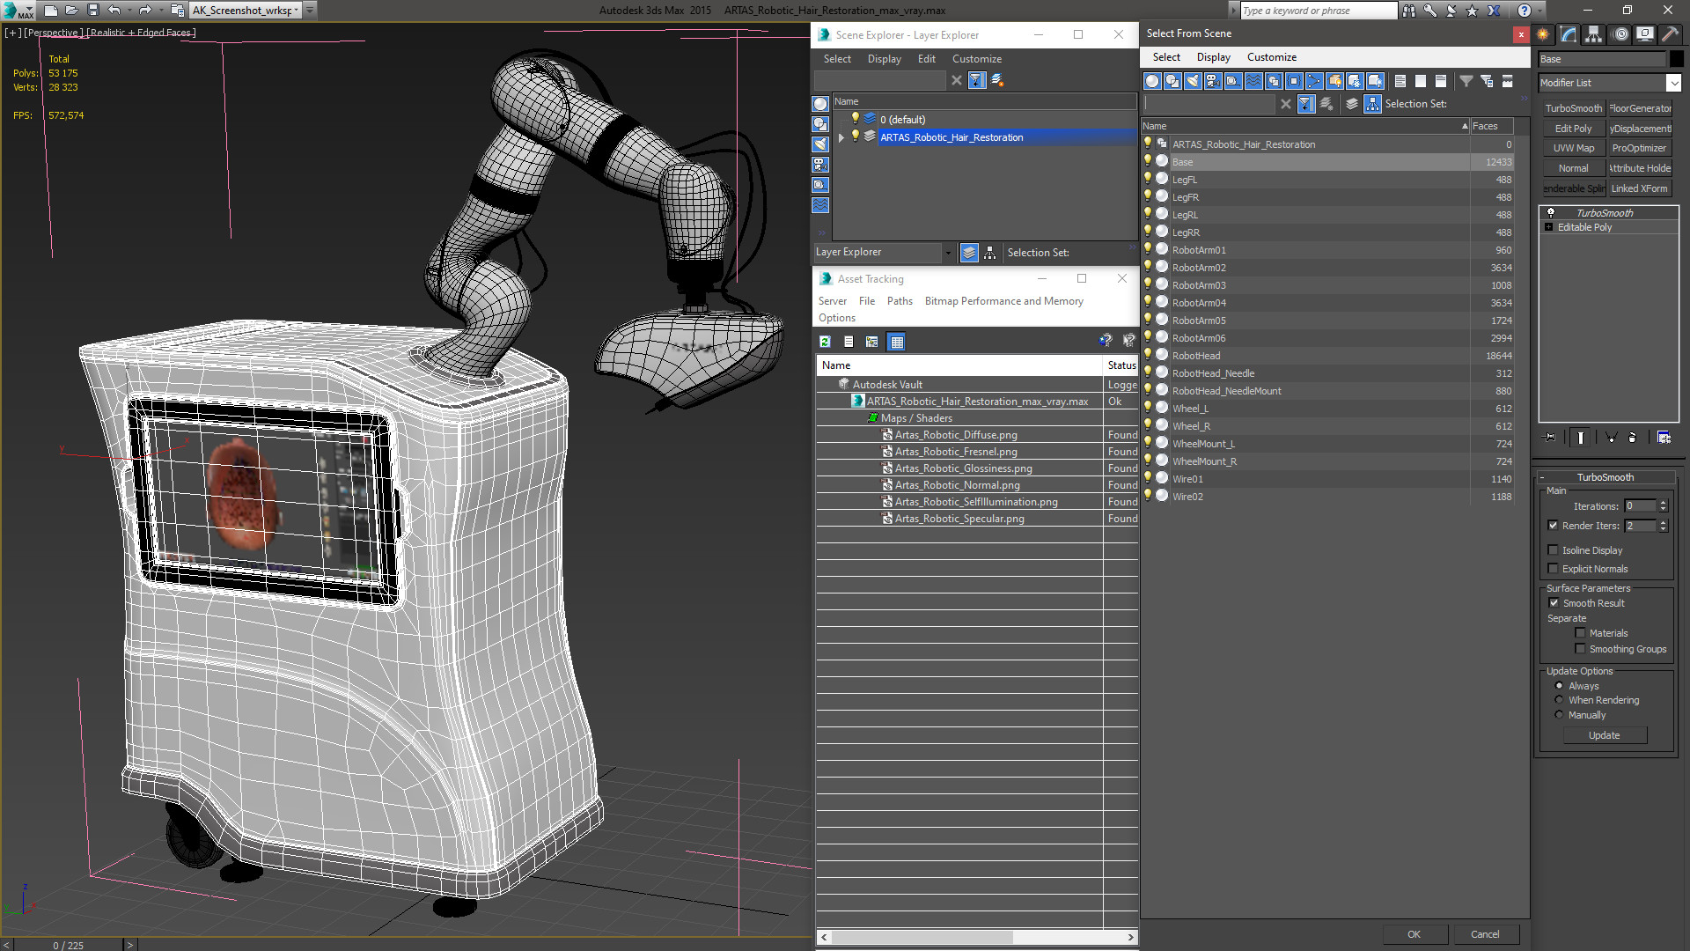Image resolution: width=1690 pixels, height=951 pixels.
Task: Select the Always update option
Action: 1559,686
